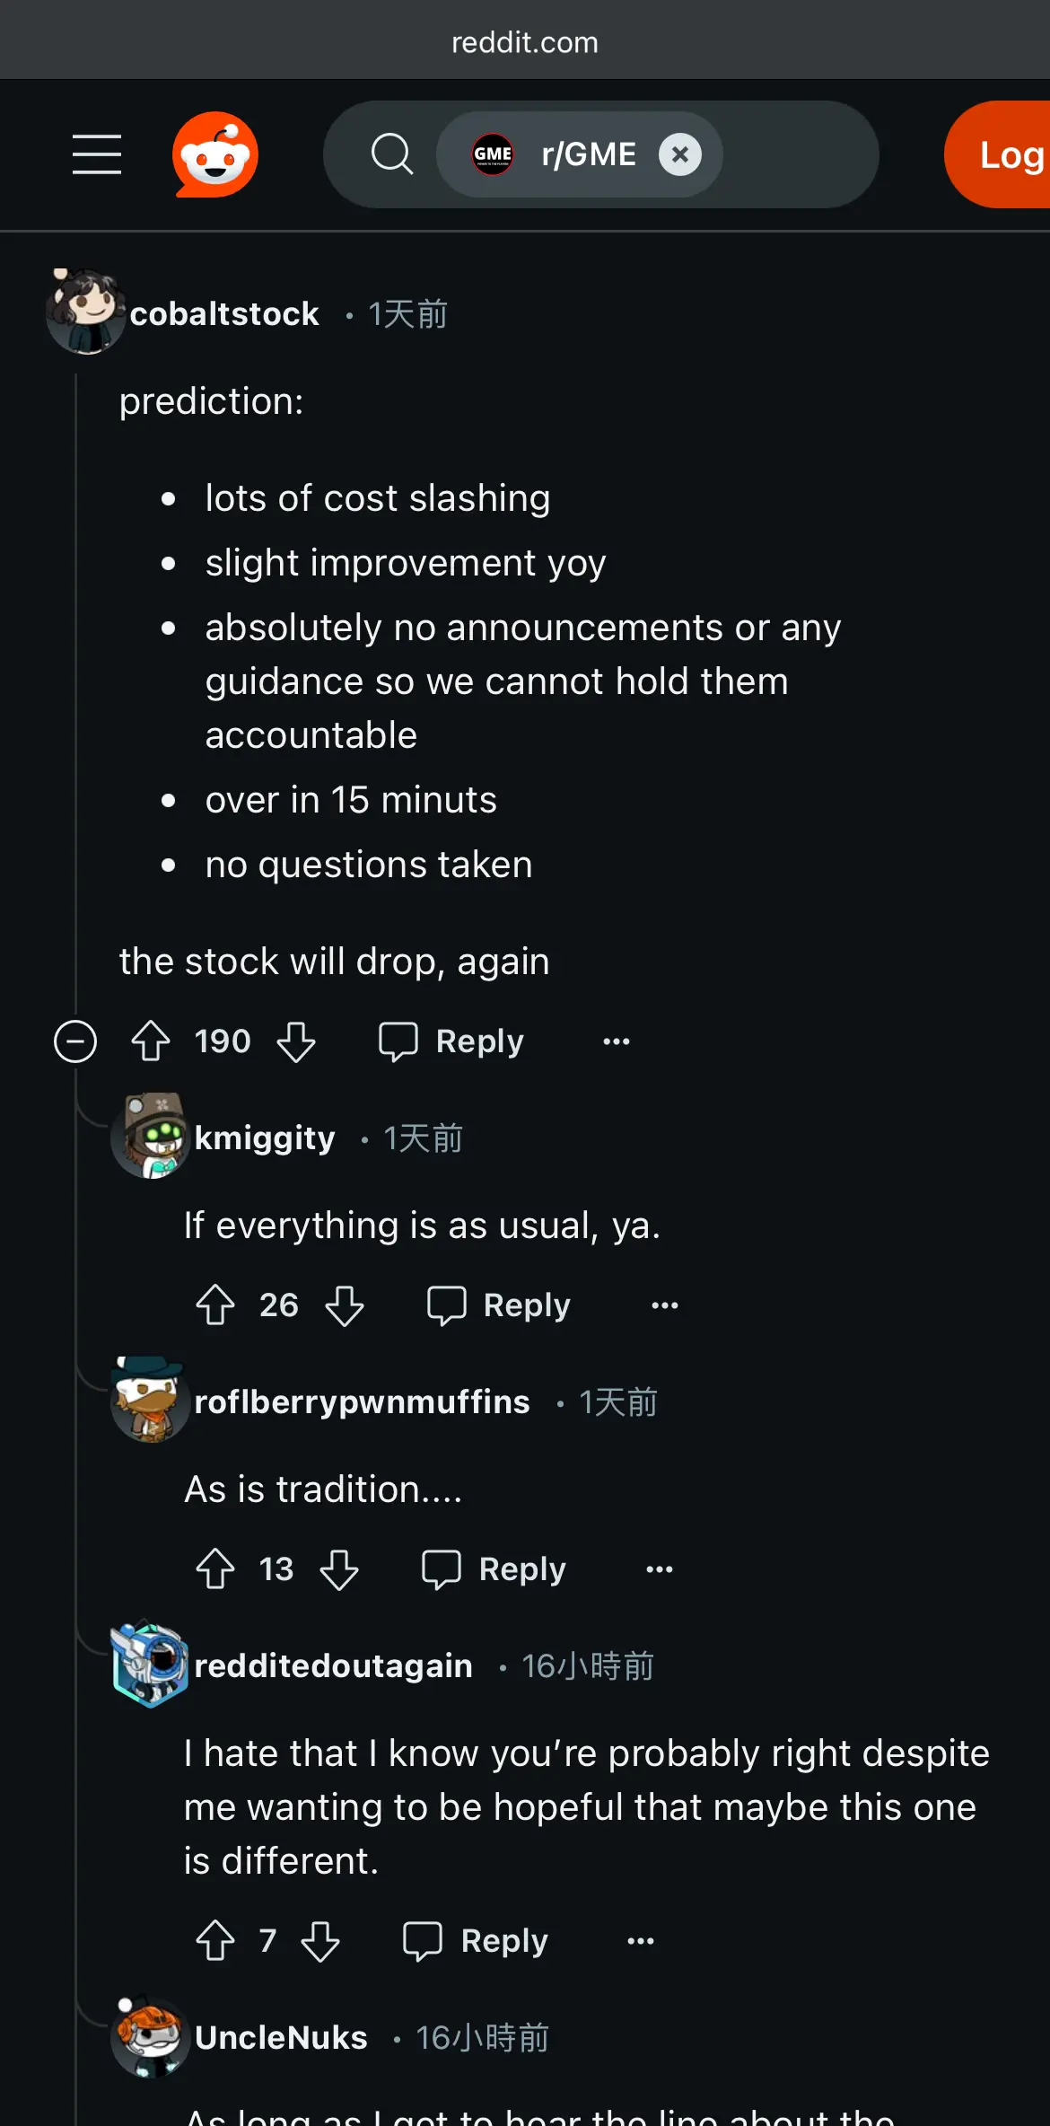Upvote cobaltstock's prediction comment
This screenshot has width=1050, height=2126.
[151, 1041]
